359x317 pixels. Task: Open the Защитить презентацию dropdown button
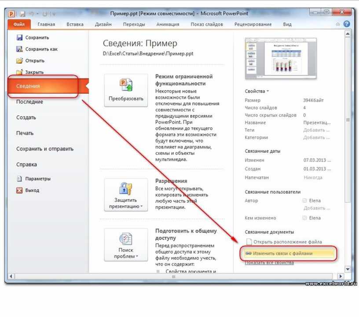click(x=126, y=195)
